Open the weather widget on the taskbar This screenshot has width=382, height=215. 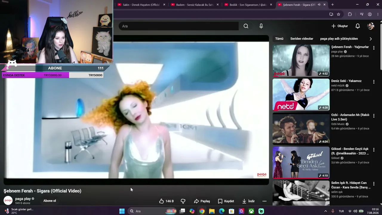tap(19, 211)
